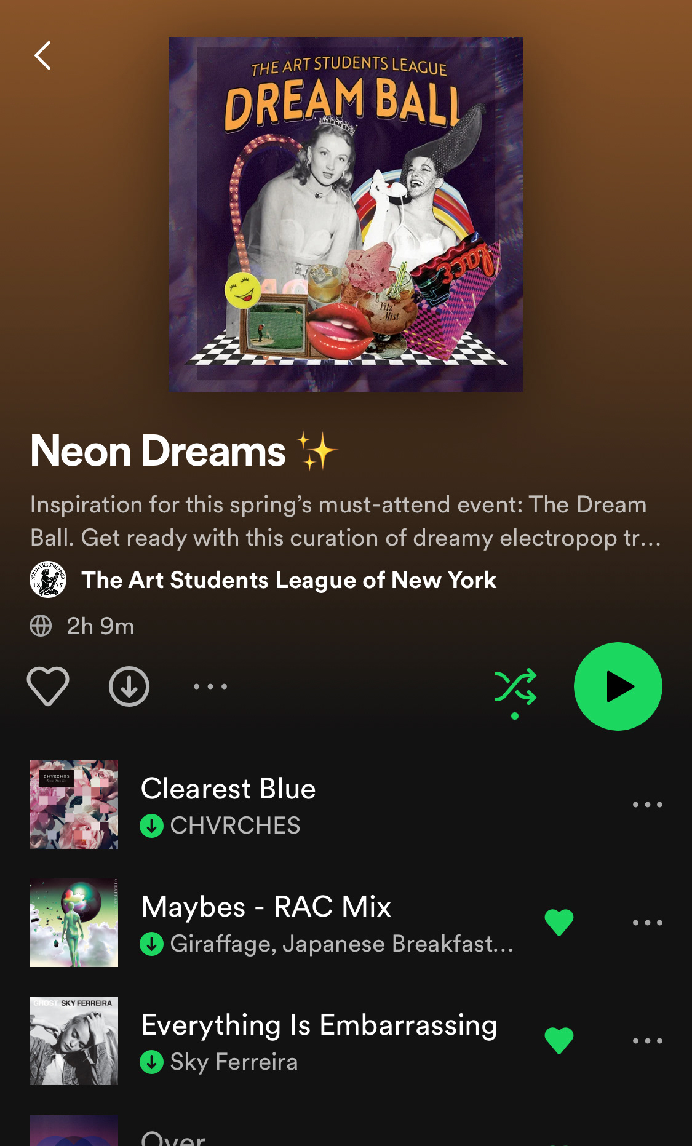The height and width of the screenshot is (1146, 692).
Task: Tap the Sky Ferreira album cover thumbnail
Action: (74, 1041)
